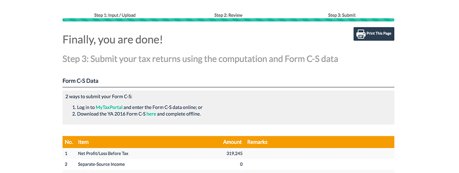Click the Remarks column header
The width and height of the screenshot is (459, 173).
point(257,142)
